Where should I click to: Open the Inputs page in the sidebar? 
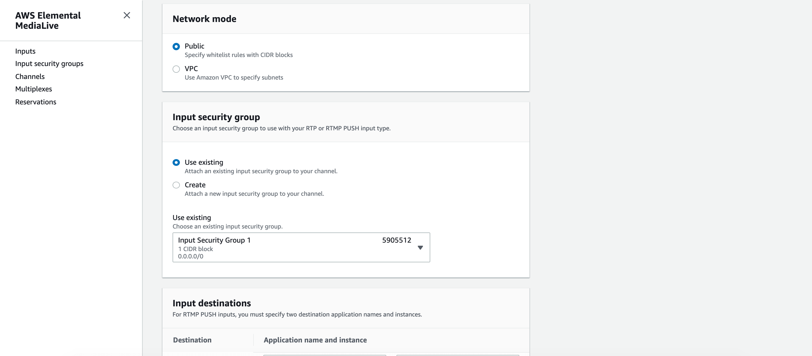(x=25, y=51)
